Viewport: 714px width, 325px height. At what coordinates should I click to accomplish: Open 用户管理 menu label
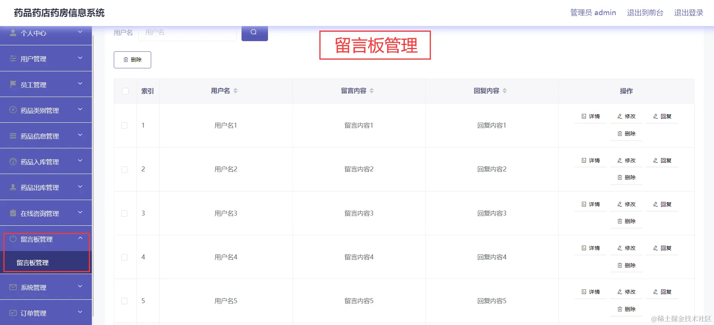33,59
